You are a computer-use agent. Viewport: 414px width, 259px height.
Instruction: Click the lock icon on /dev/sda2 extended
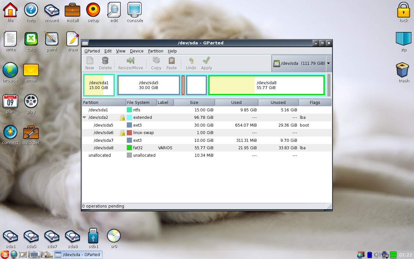coord(122,117)
